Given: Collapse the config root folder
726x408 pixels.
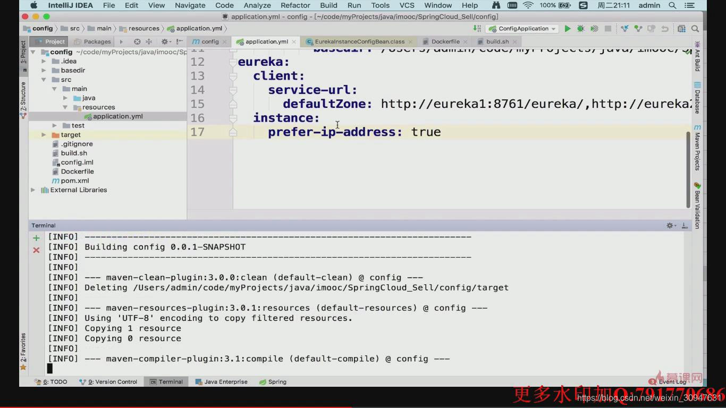Looking at the screenshot, I should tap(33, 52).
